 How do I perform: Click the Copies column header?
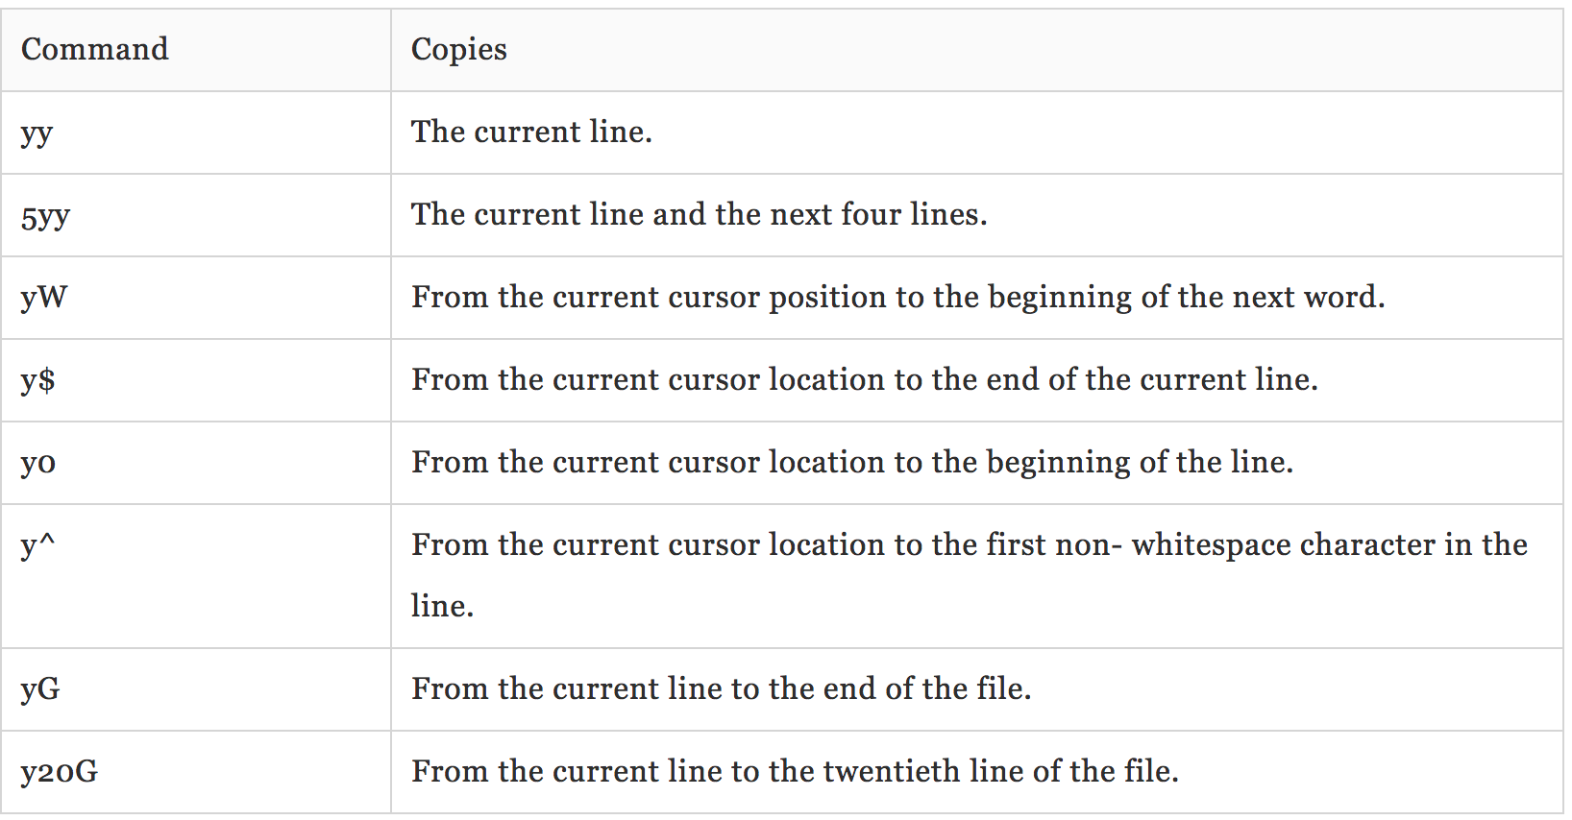coord(458,49)
